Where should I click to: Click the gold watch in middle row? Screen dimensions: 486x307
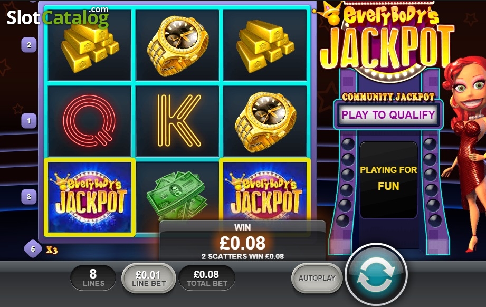(x=265, y=122)
